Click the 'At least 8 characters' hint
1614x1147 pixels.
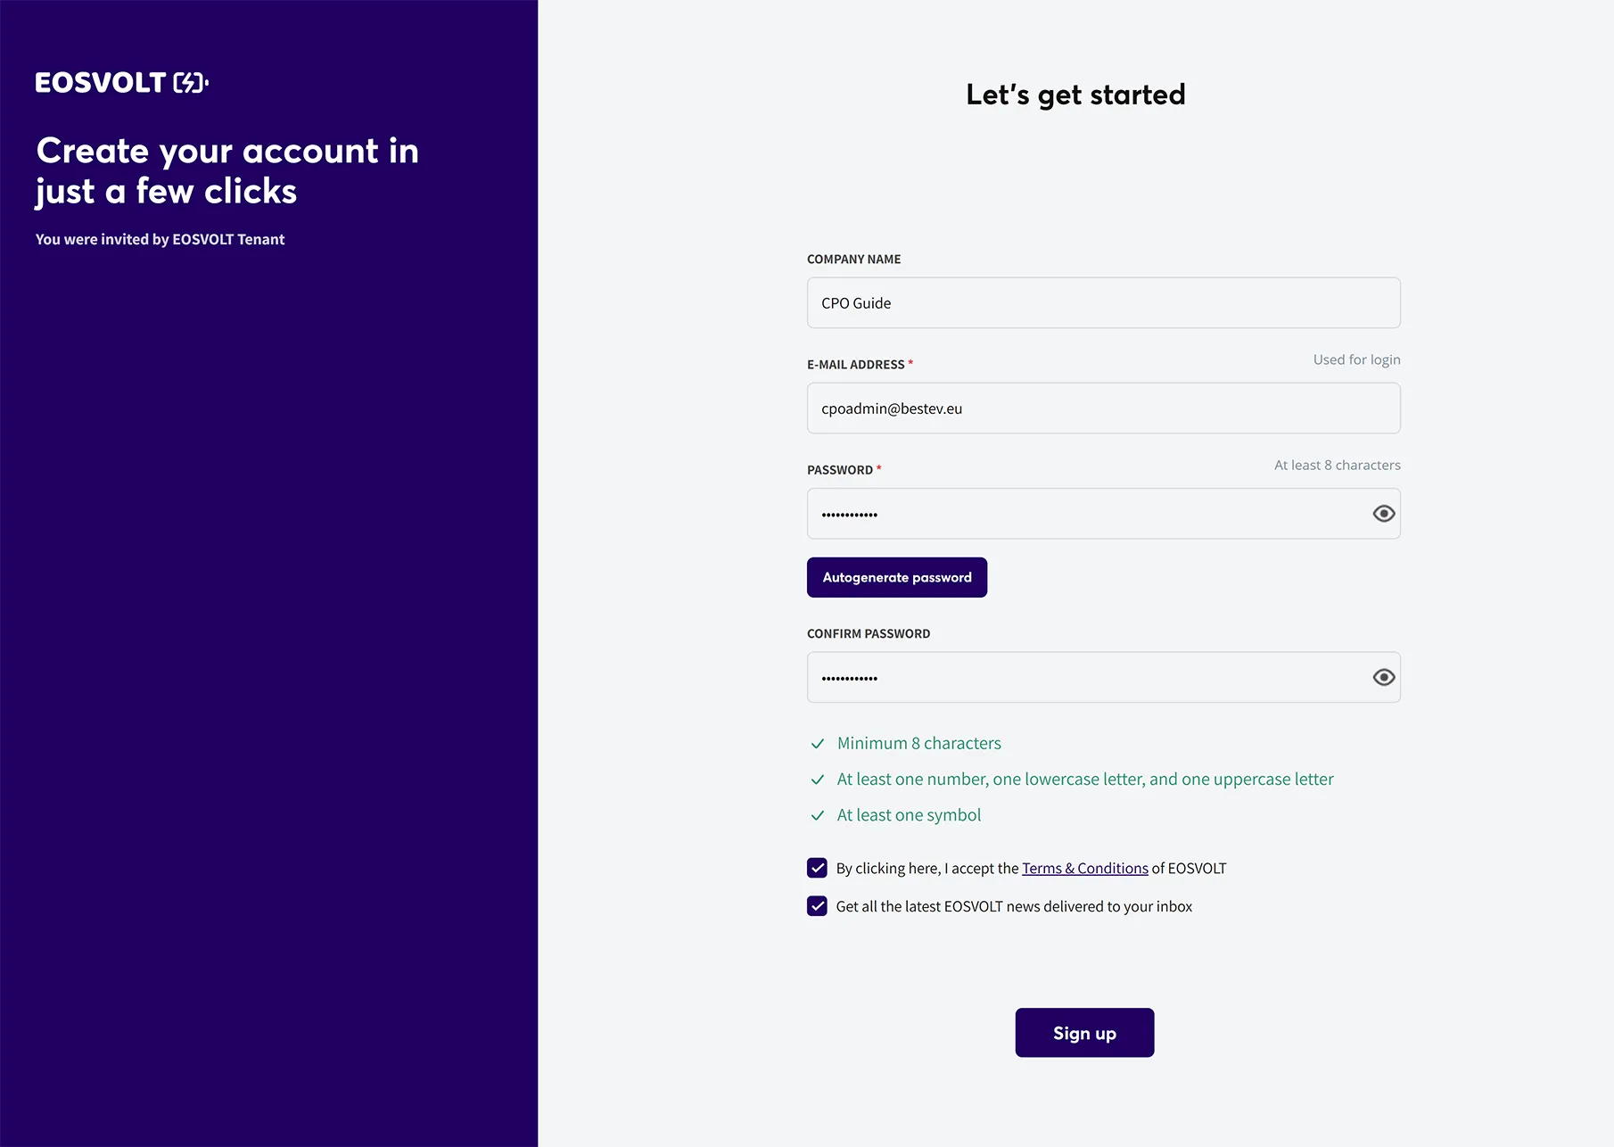click(1337, 465)
